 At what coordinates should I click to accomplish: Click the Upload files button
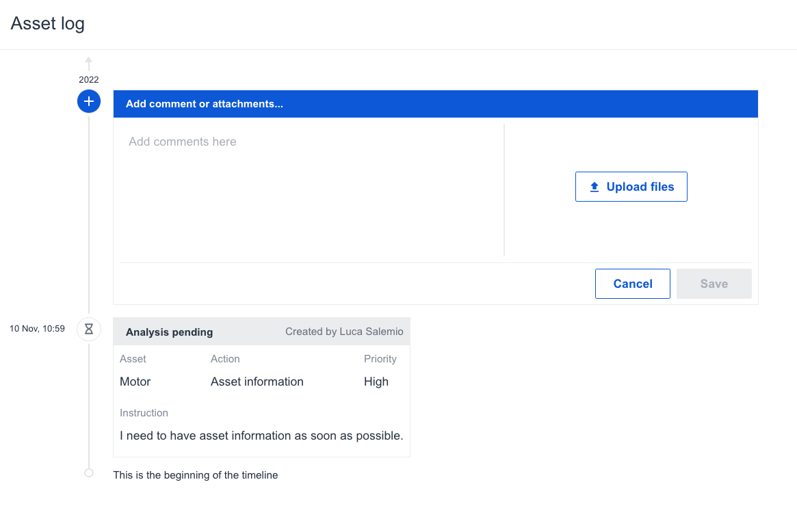coord(631,186)
